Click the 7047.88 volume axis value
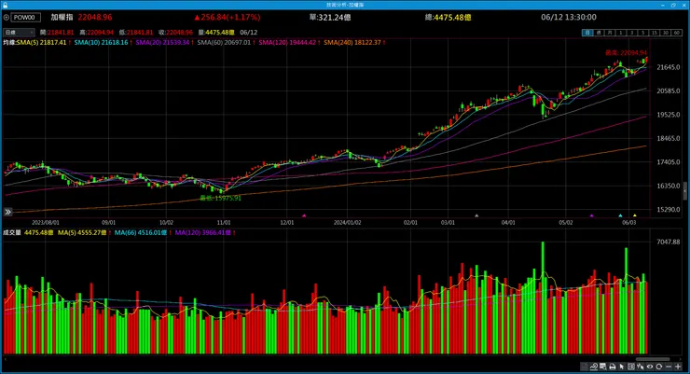This screenshot has width=690, height=374. click(669, 242)
